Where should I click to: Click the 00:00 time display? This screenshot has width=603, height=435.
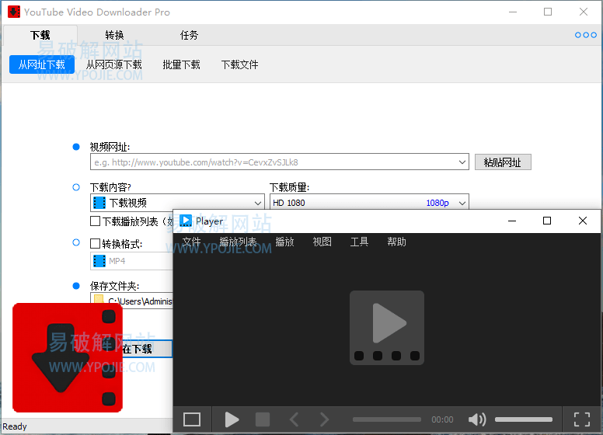[442, 419]
